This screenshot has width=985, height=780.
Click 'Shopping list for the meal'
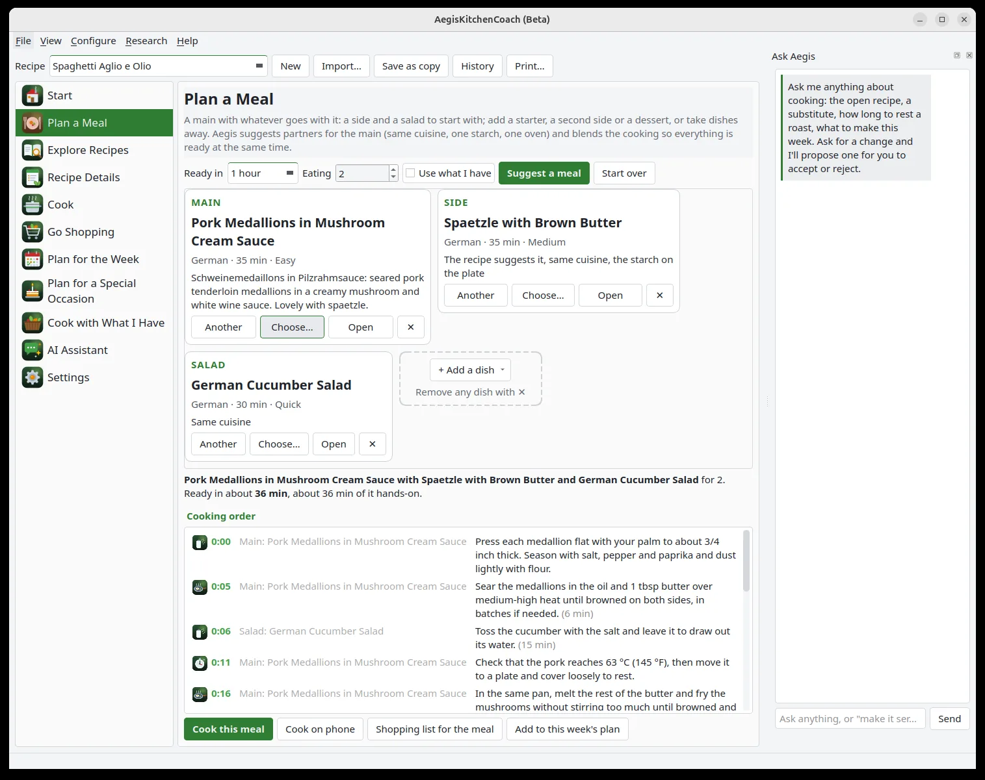pyautogui.click(x=435, y=729)
